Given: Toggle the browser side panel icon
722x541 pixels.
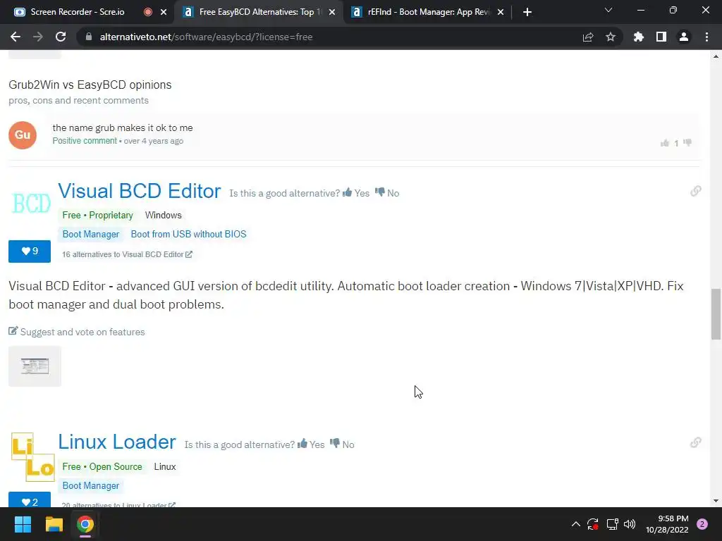Looking at the screenshot, I should (x=661, y=37).
